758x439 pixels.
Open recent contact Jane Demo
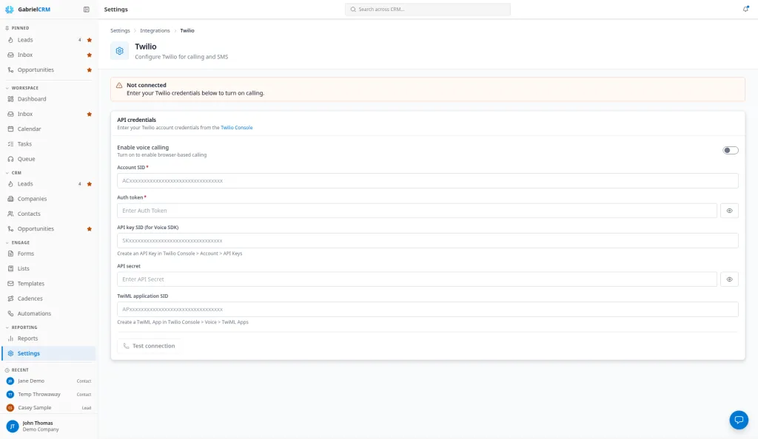tap(48, 381)
